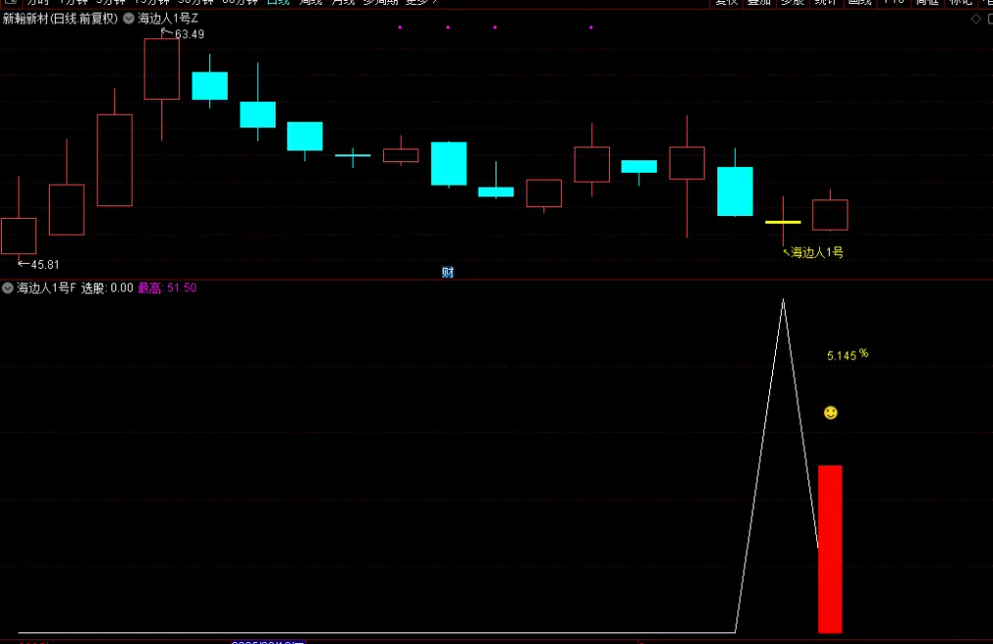The width and height of the screenshot is (993, 644).
Task: Click the small square icon at top right
Action: [x=988, y=19]
